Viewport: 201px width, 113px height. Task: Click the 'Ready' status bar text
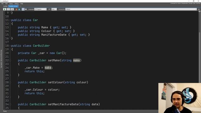tap(5, 111)
